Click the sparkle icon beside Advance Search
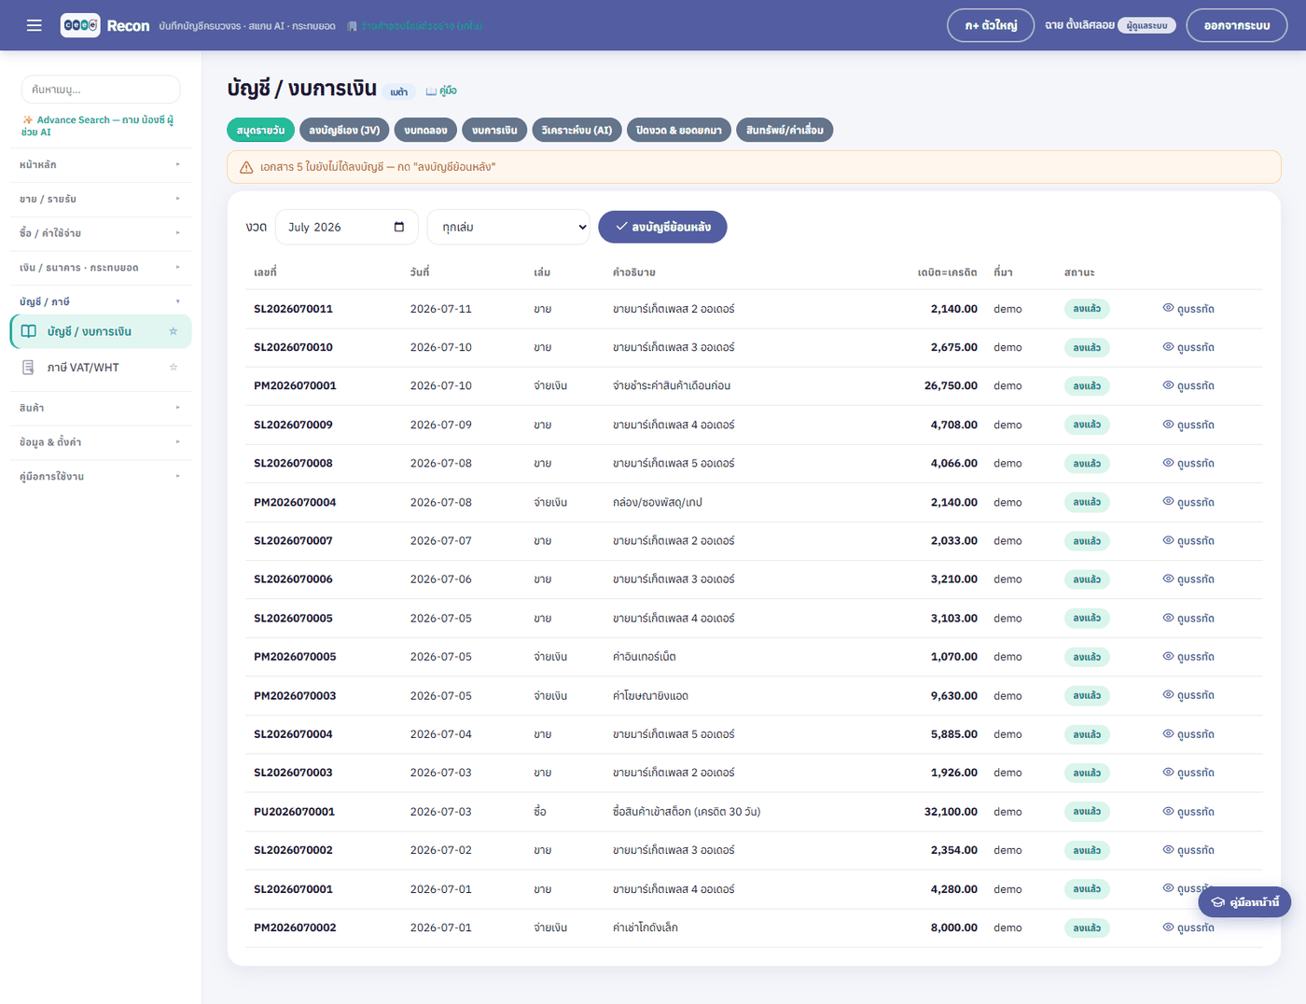Screen dimensions: 1306x1004 tap(28, 119)
